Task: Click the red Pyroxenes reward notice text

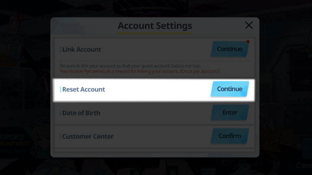Action: 139,71
